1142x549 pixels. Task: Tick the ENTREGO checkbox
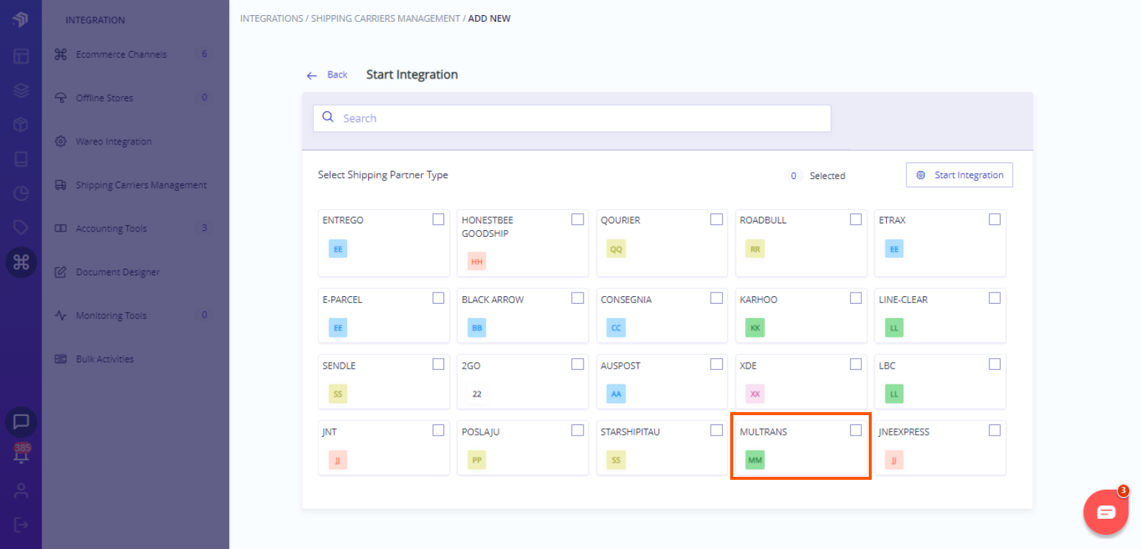tap(438, 220)
